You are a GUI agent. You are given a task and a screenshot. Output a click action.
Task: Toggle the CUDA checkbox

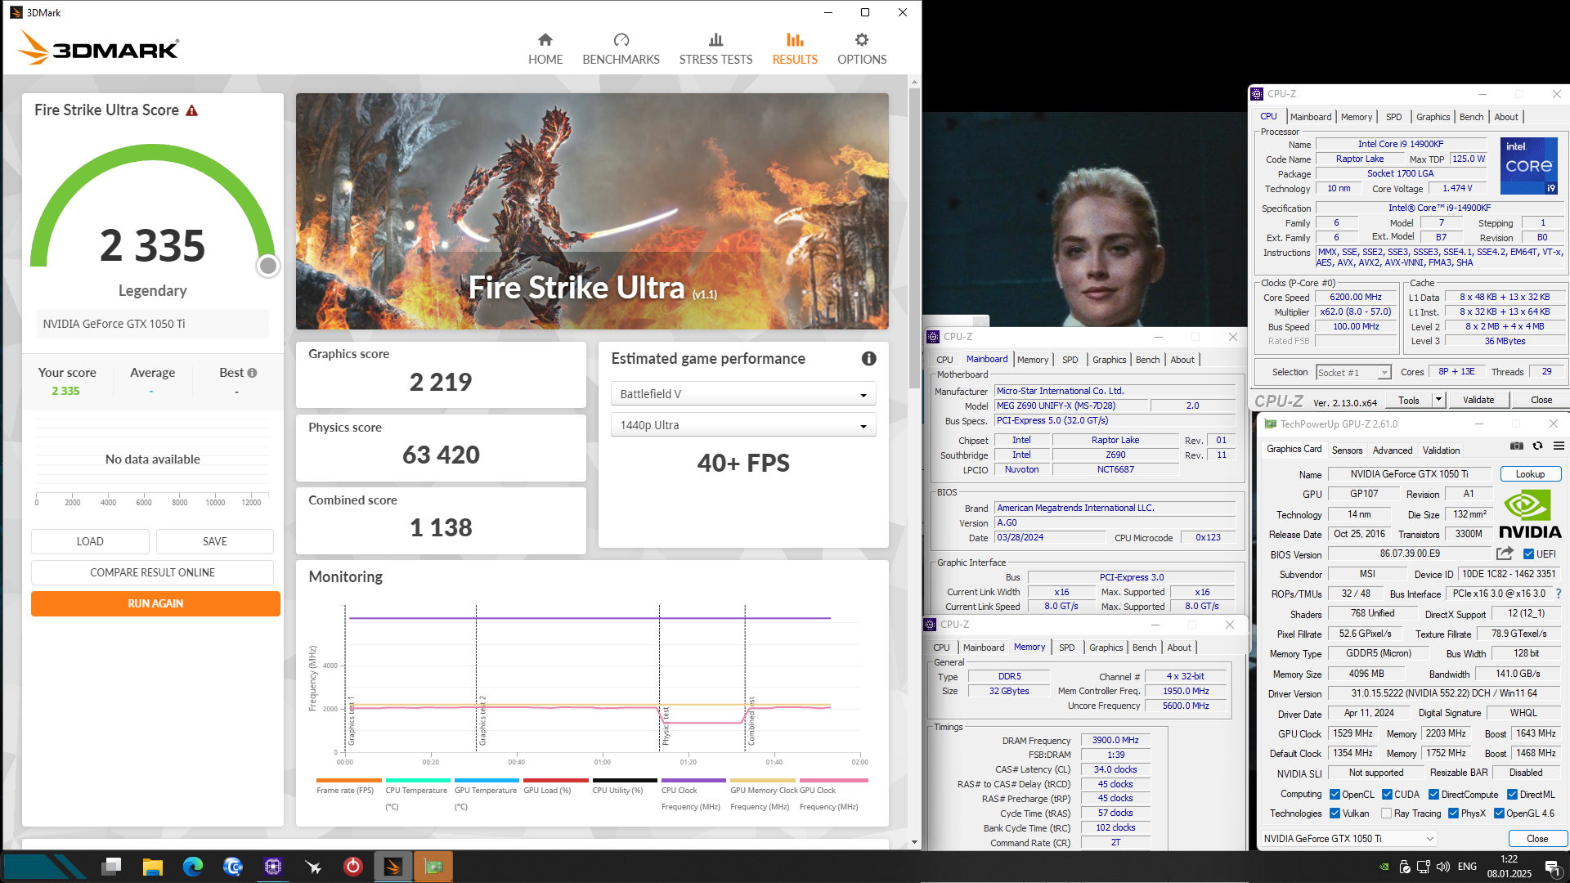1387,794
